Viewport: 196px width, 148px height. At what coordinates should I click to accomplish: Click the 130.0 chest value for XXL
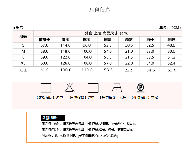(x=66, y=70)
